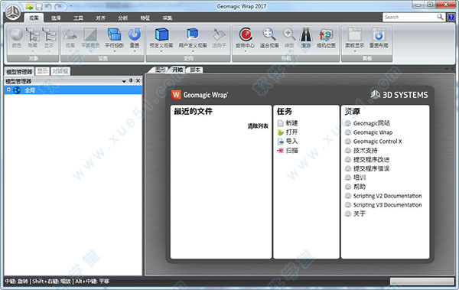Expand the 全局 tree node plus sign
Viewport: 459px width, 290px height.
coord(8,90)
